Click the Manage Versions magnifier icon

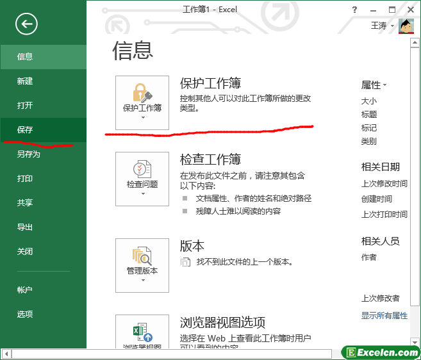coord(142,256)
